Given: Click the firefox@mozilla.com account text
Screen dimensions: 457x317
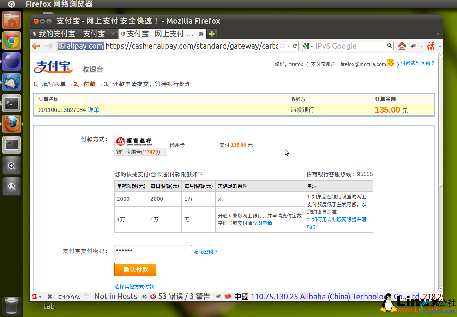Looking at the screenshot, I should (x=363, y=64).
